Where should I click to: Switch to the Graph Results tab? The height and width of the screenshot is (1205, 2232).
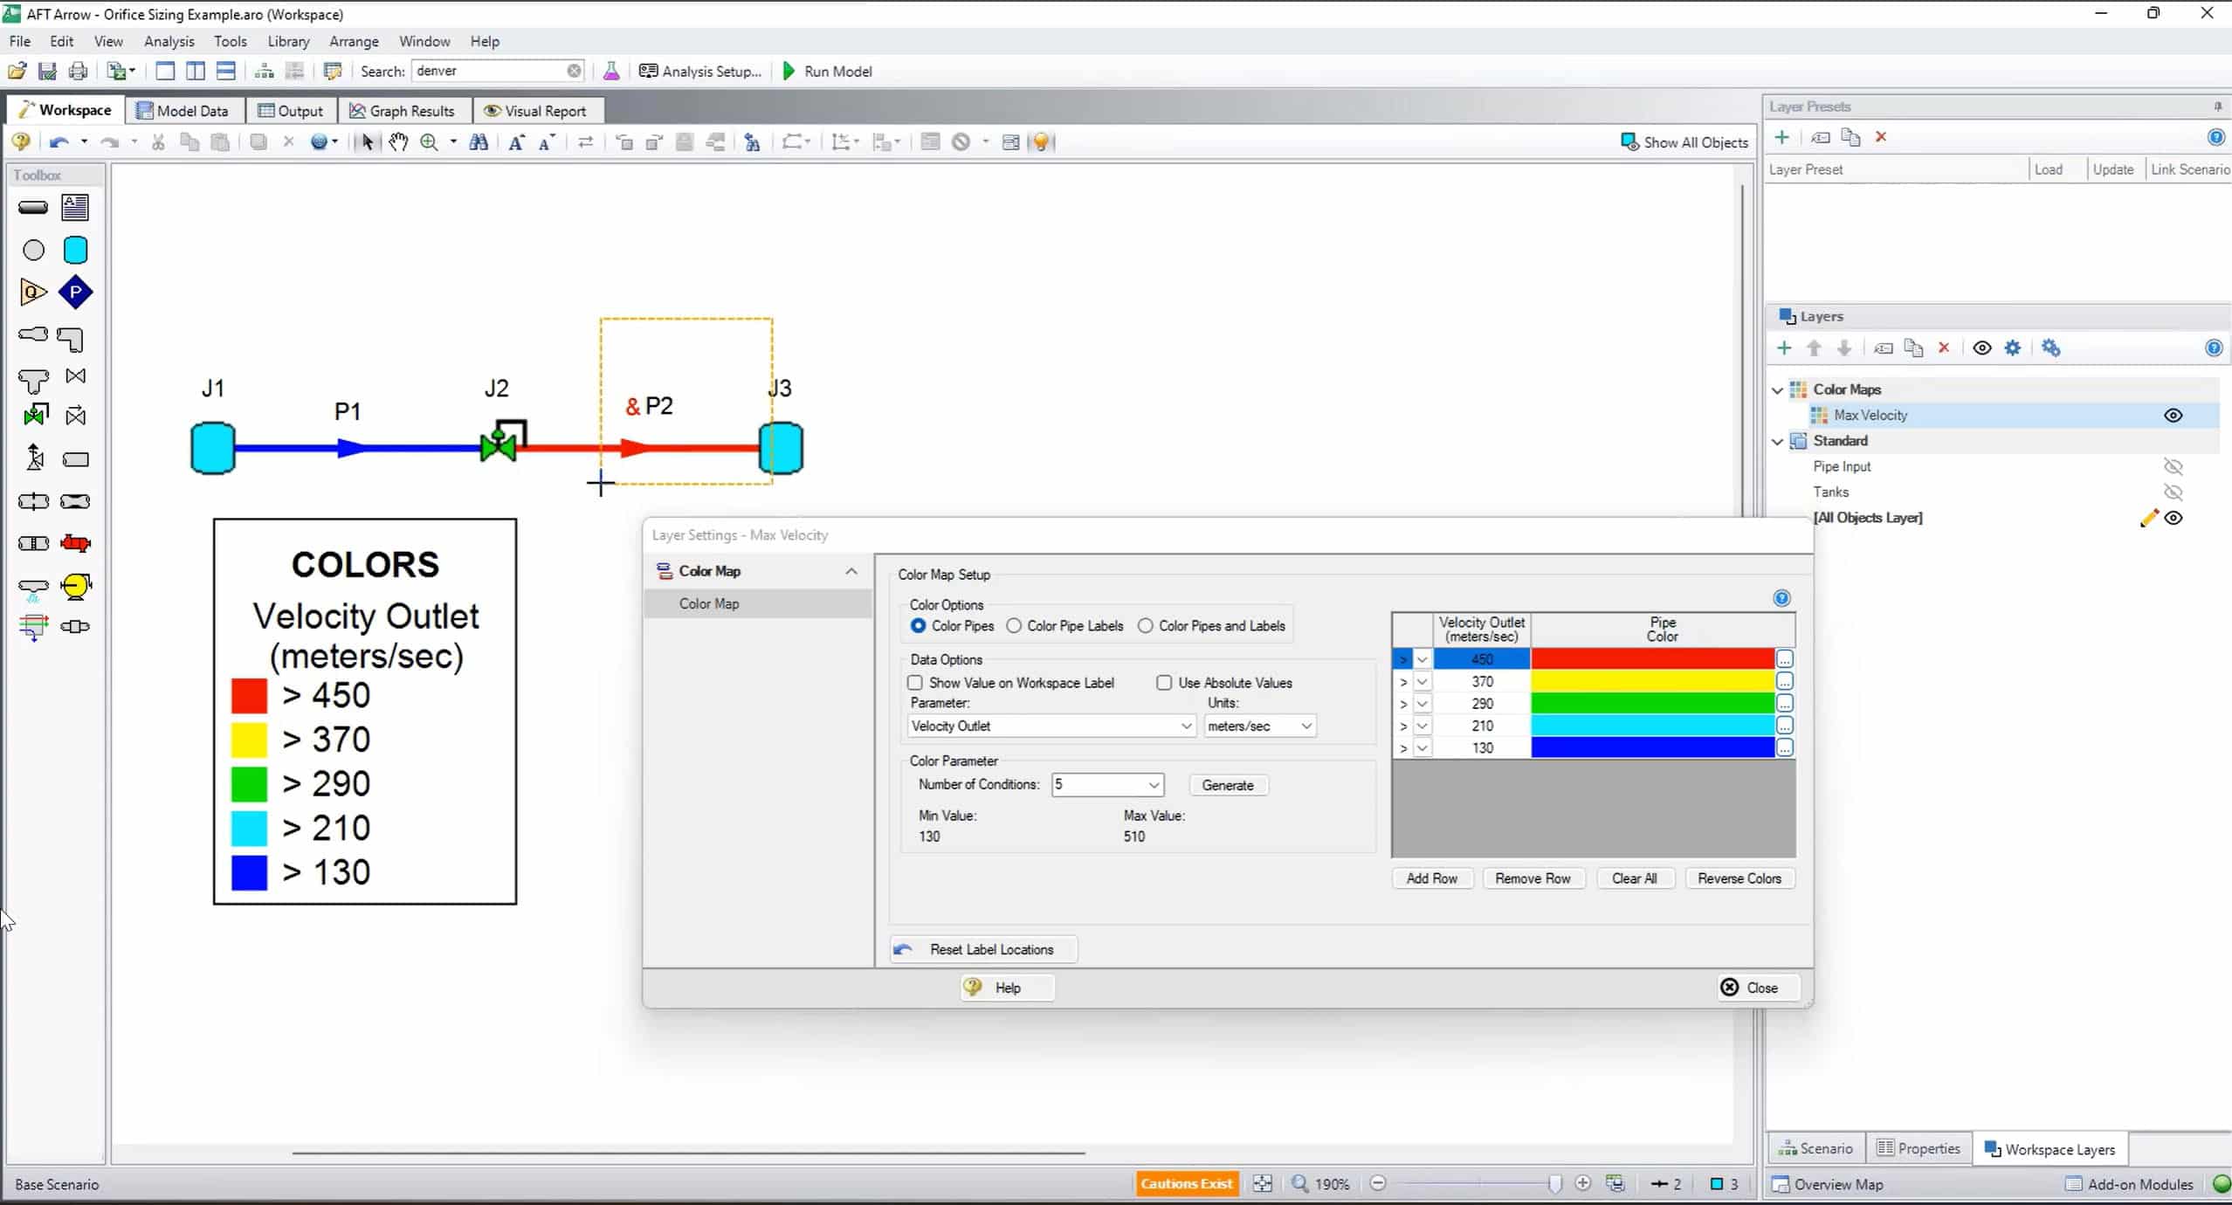(x=402, y=111)
